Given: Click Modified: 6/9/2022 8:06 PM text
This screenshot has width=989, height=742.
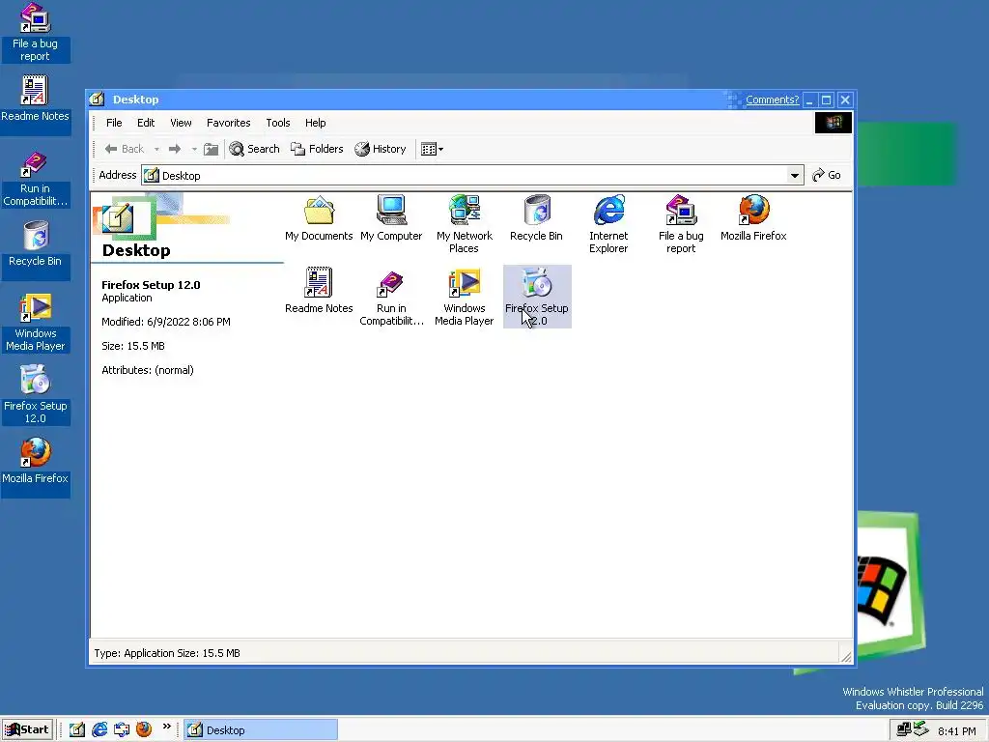Looking at the screenshot, I should [166, 322].
